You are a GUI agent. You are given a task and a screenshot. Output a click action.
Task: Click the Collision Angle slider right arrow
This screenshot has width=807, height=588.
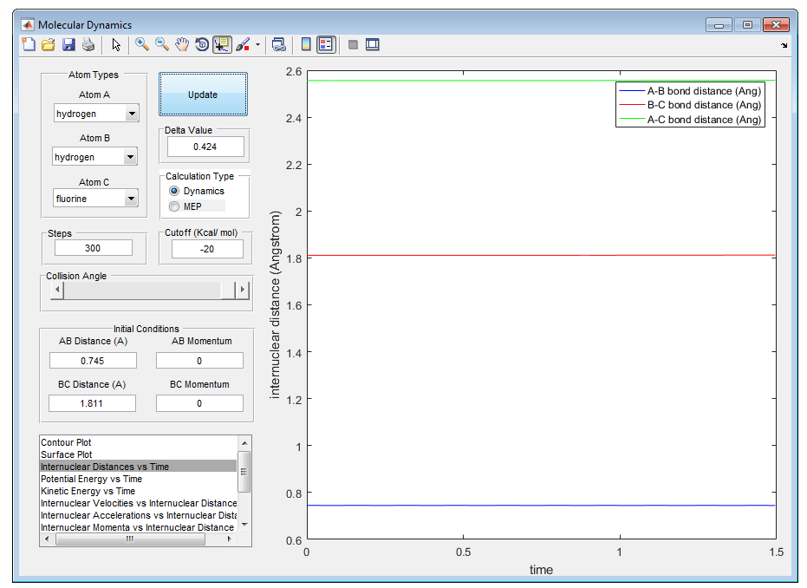pyautogui.click(x=243, y=290)
